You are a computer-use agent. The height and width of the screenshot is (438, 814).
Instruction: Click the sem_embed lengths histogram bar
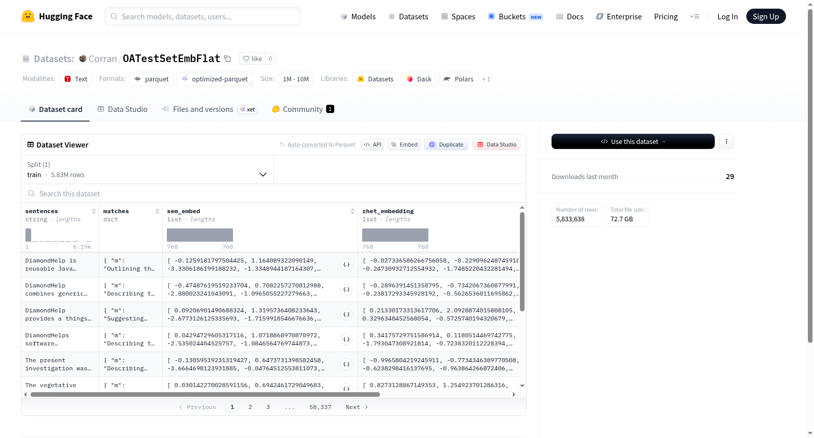tap(200, 235)
